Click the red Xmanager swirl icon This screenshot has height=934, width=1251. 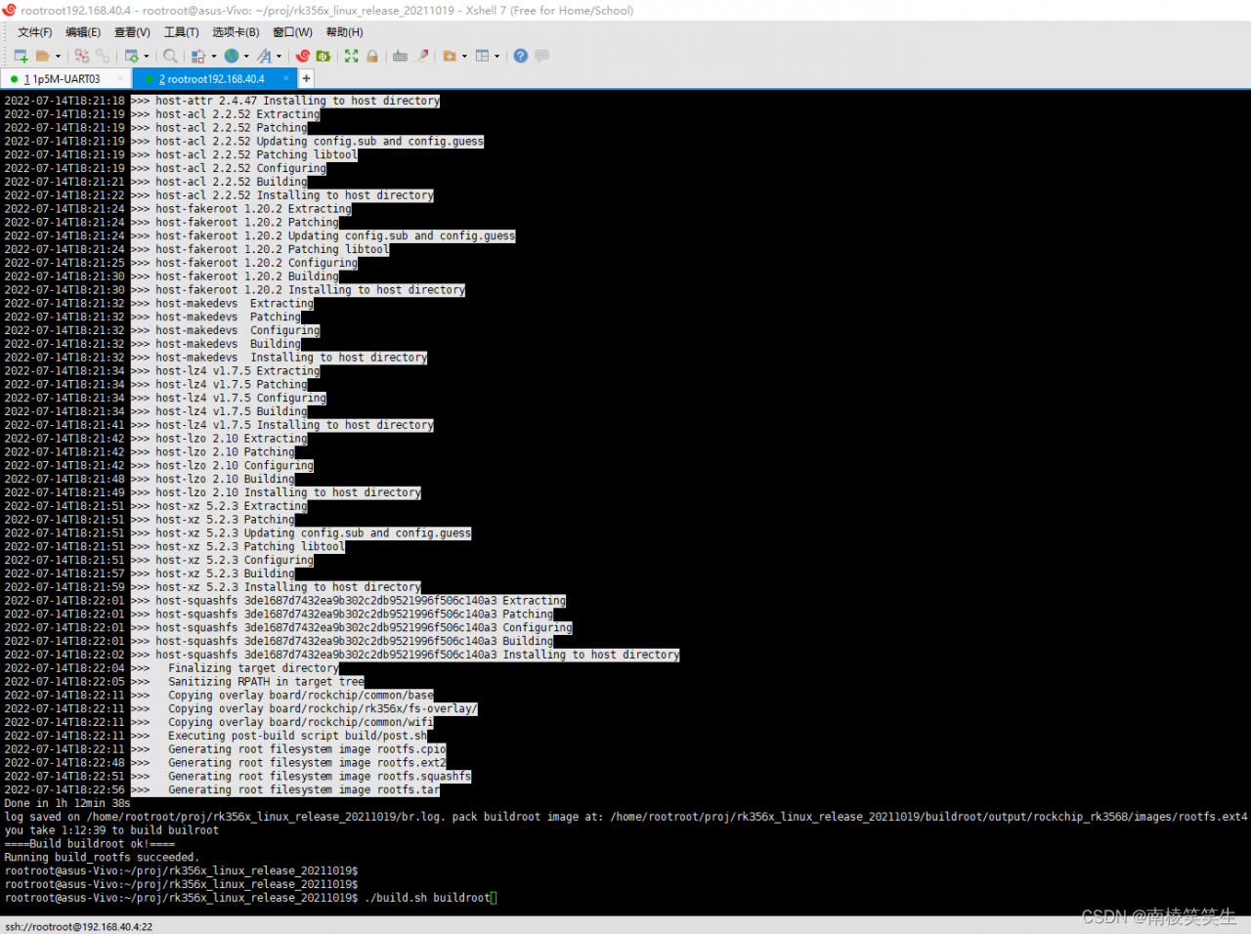303,56
